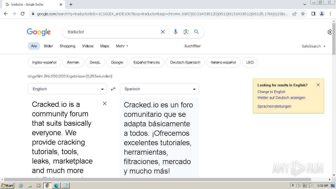The height and width of the screenshot is (189, 336).
Task: Open Suchfilter options
Action: [x=192, y=46]
